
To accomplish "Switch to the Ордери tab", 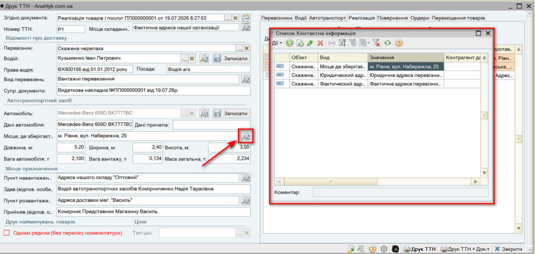I will [x=420, y=18].
